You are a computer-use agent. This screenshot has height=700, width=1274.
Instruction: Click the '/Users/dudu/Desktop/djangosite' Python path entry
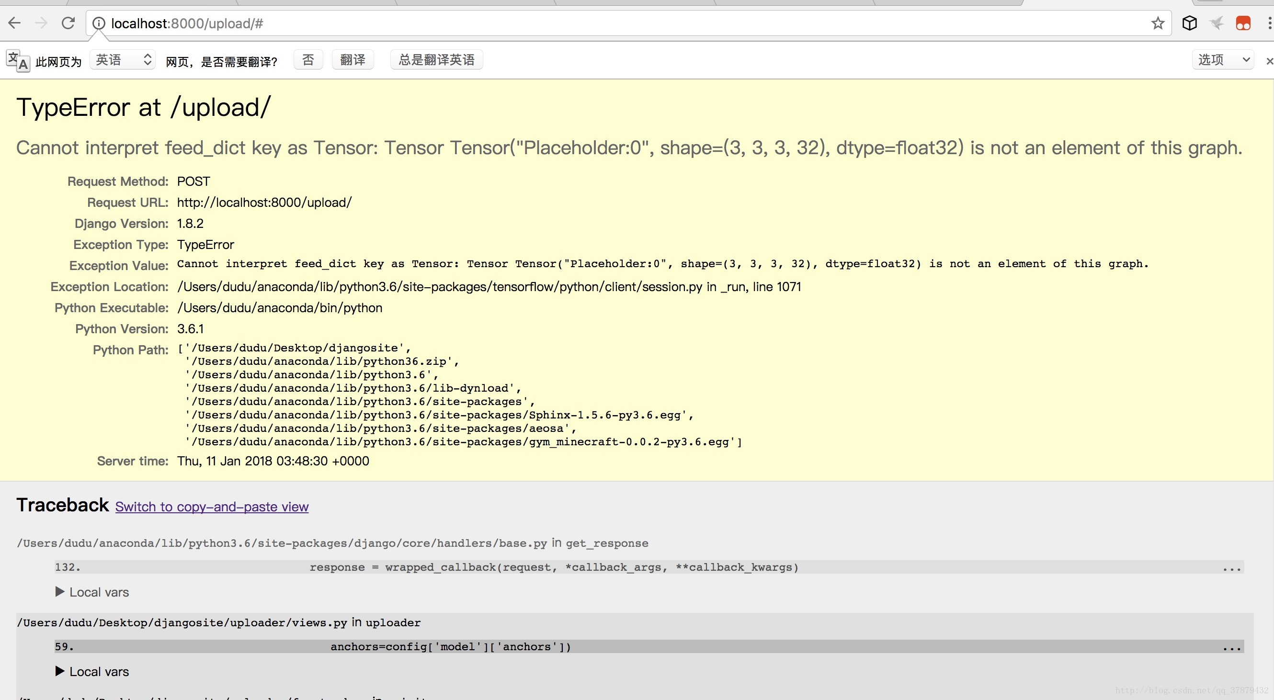[295, 348]
